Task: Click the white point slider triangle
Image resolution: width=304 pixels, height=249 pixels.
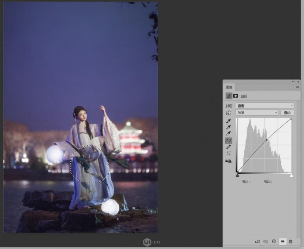Action: click(x=291, y=175)
